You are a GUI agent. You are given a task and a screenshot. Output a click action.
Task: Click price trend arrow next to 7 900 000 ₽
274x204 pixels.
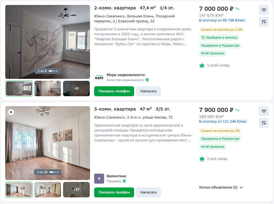coord(237,110)
